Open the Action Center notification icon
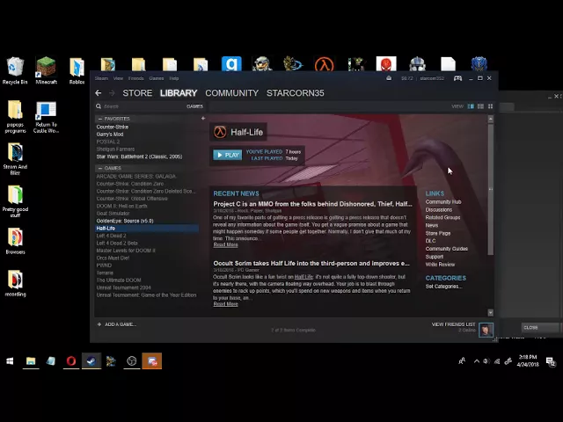 (x=551, y=361)
